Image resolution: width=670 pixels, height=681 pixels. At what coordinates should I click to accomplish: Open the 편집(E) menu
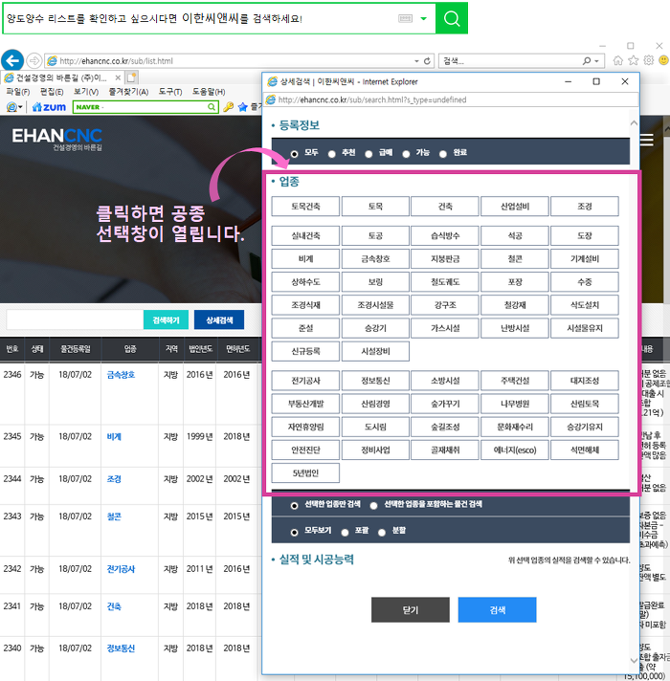[52, 92]
